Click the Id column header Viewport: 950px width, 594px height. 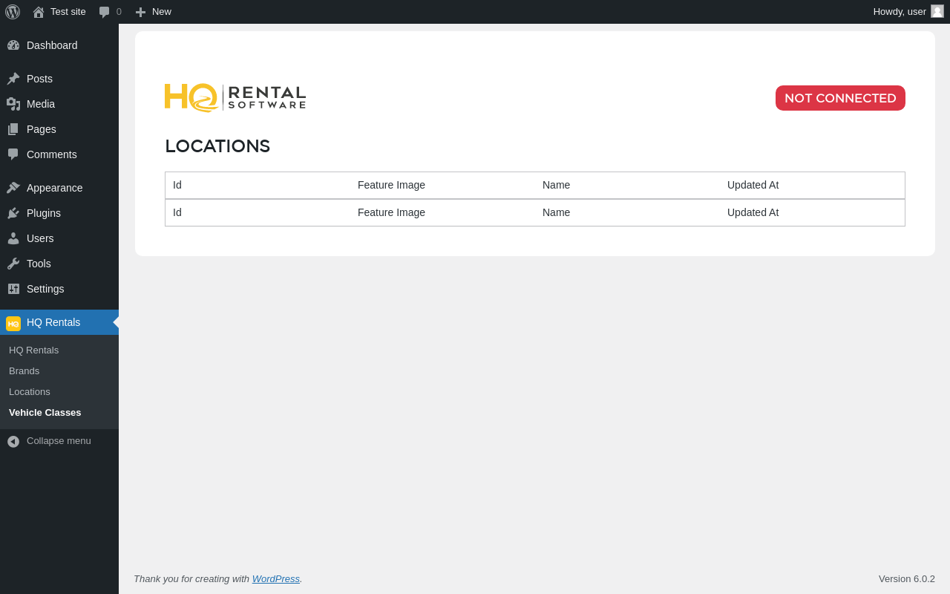(x=177, y=186)
